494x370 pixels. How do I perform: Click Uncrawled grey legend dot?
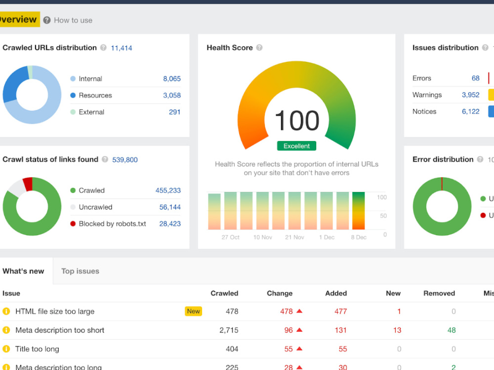coord(73,207)
